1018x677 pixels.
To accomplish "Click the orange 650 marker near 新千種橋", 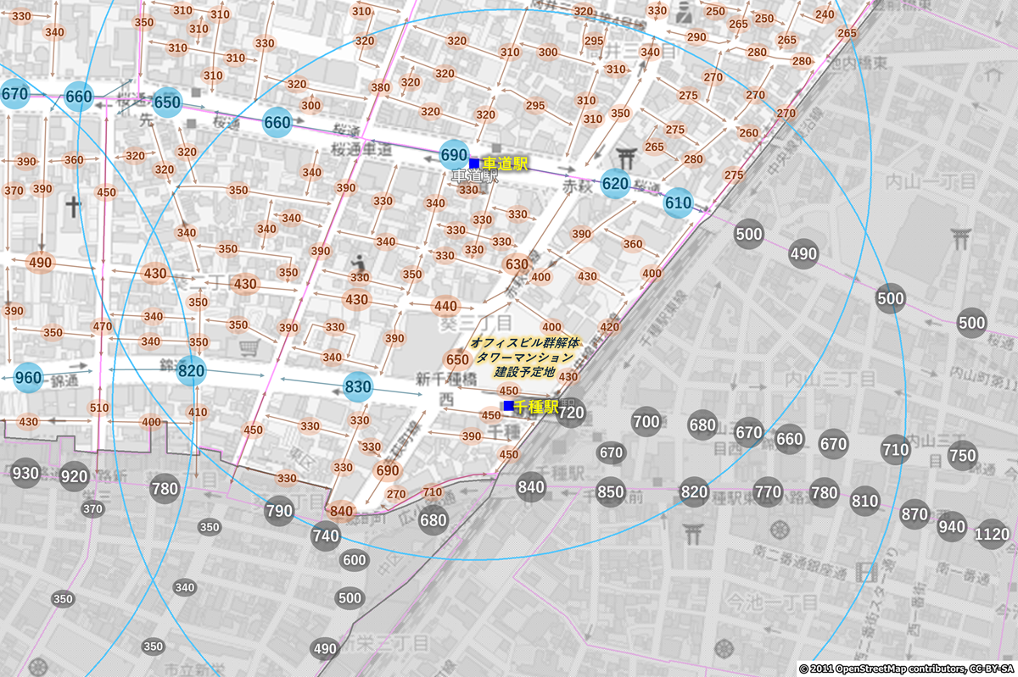I will 457,359.
